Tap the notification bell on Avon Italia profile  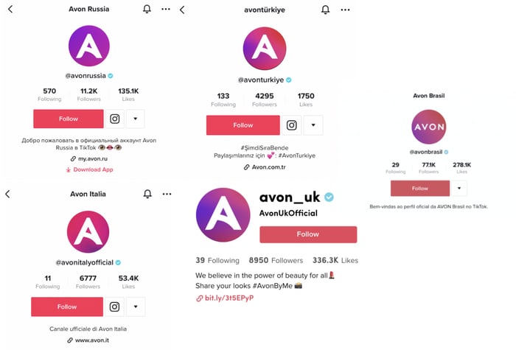click(x=147, y=194)
